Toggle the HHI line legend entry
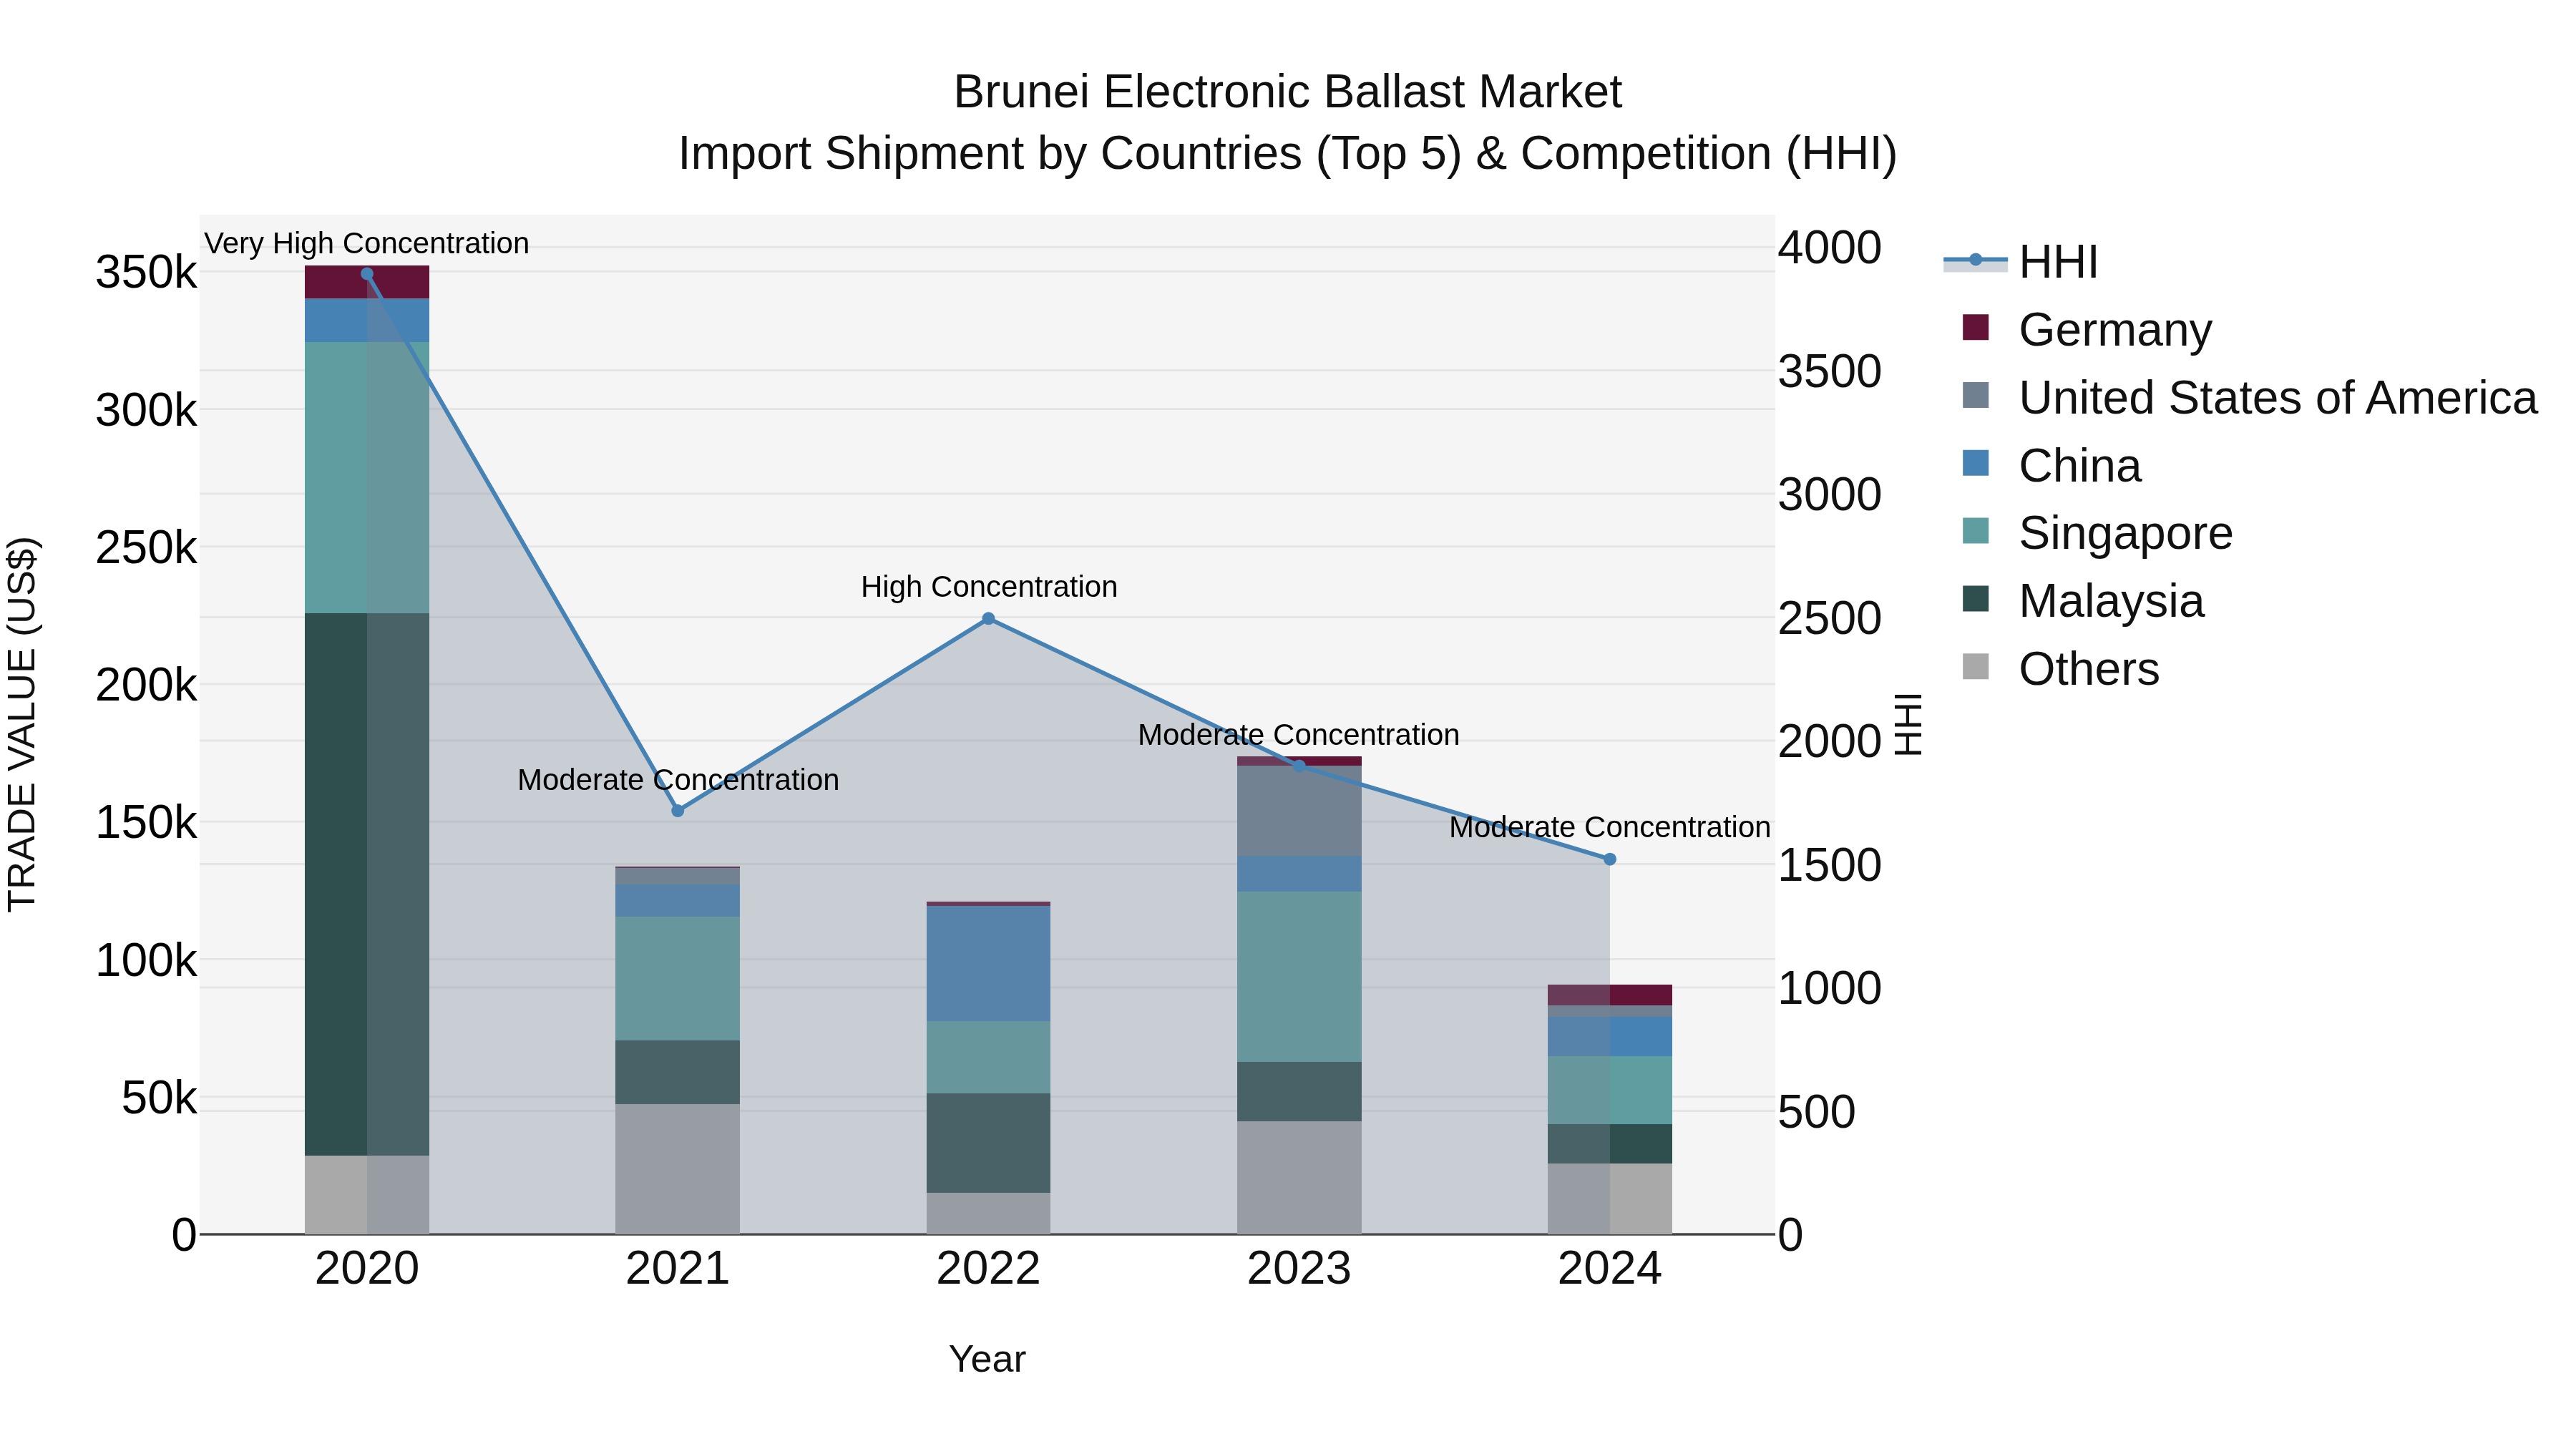 2020,262
